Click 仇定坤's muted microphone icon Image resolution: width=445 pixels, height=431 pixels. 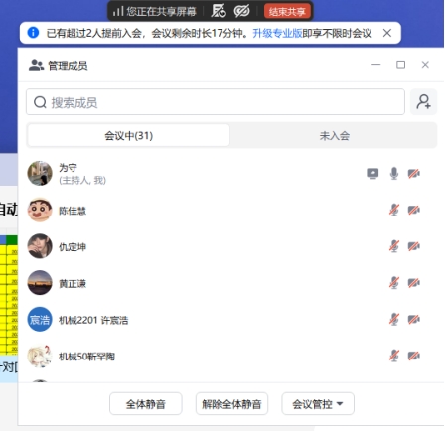click(394, 246)
